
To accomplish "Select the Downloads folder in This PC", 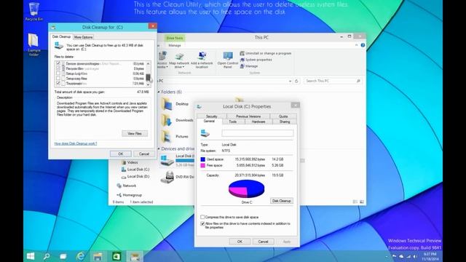I will tap(177, 120).
